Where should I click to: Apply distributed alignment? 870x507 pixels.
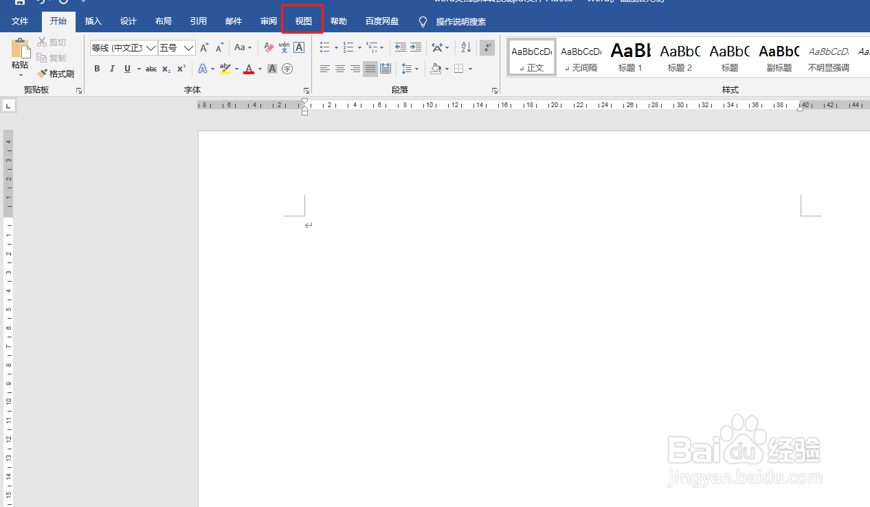pyautogui.click(x=386, y=69)
